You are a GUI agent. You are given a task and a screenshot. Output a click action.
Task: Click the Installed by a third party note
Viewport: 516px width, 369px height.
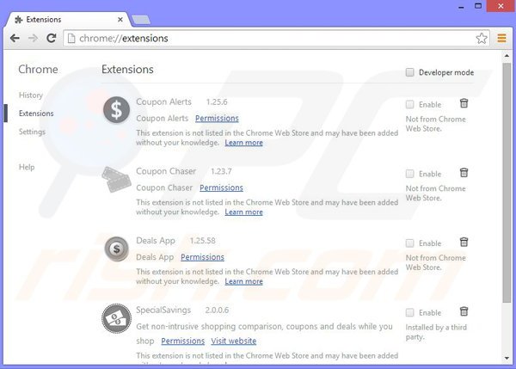click(x=436, y=332)
